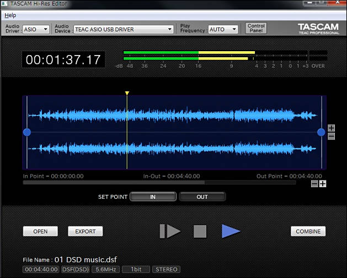This screenshot has width=347, height=278.
Task: Click the file name 01 DSD music.dsf
Action: (x=86, y=260)
